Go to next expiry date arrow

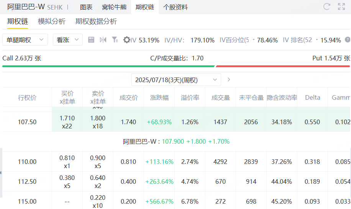pyautogui.click(x=229, y=80)
